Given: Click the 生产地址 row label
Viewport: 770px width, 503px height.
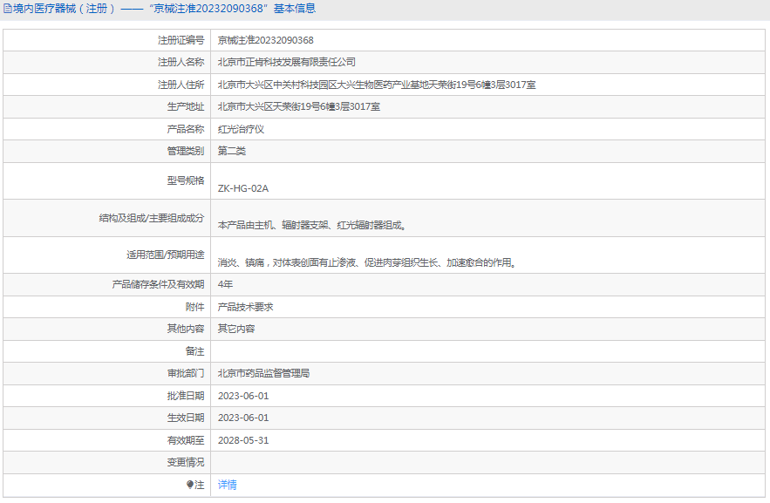Looking at the screenshot, I should pos(186,106).
